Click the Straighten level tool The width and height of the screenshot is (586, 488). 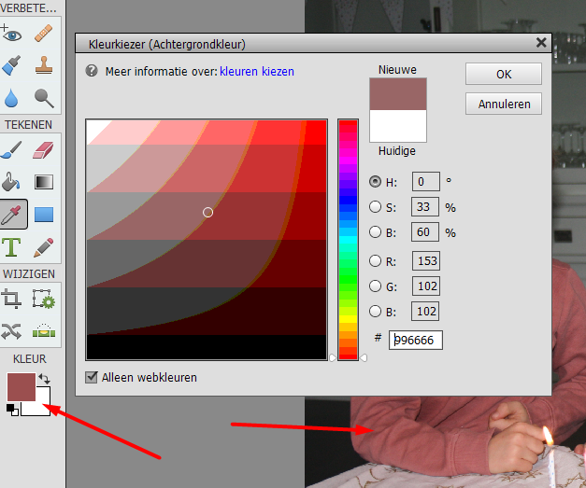pos(43,330)
